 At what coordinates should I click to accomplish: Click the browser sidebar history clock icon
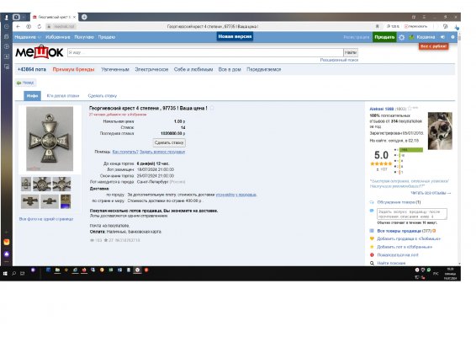point(7,26)
